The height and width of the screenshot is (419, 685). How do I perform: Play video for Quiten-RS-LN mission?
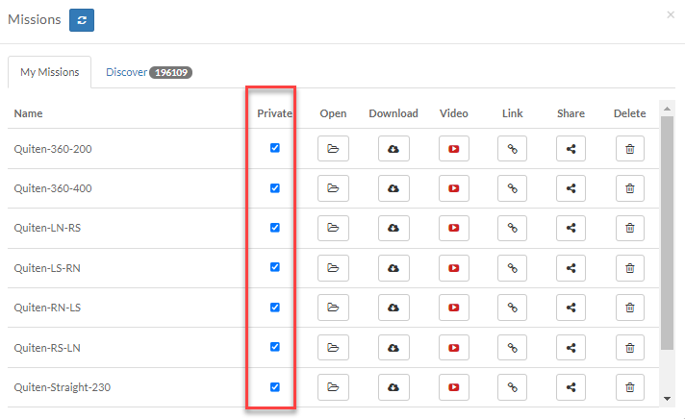click(453, 348)
